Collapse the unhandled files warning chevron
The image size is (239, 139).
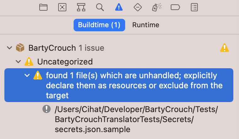point(27,75)
